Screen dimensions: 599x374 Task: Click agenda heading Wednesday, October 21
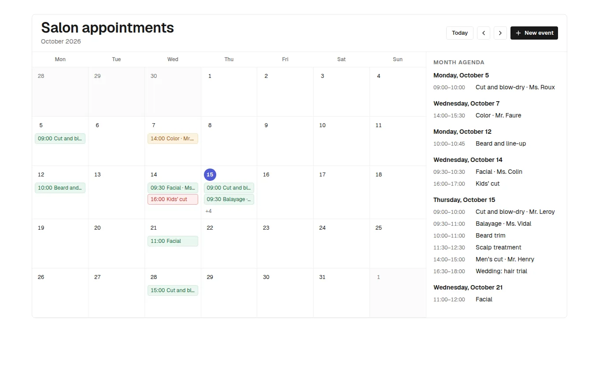pyautogui.click(x=468, y=287)
